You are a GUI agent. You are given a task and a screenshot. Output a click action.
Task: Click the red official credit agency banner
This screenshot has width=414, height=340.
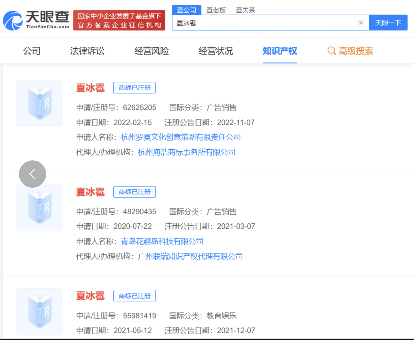119,20
